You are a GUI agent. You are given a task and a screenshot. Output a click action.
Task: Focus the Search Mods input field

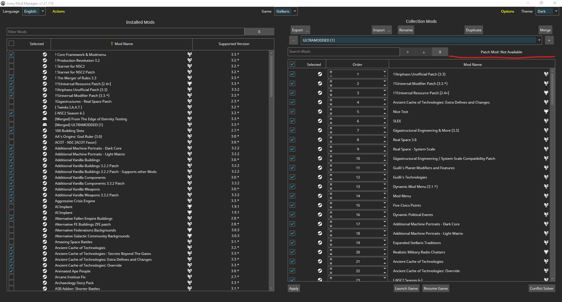coord(344,52)
